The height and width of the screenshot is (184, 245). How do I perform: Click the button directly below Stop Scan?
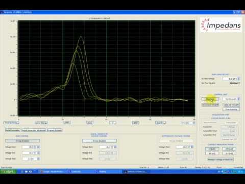click(x=210, y=105)
